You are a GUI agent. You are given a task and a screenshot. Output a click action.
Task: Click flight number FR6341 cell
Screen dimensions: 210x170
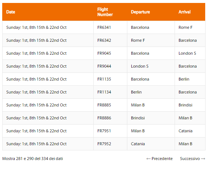[x=104, y=27]
